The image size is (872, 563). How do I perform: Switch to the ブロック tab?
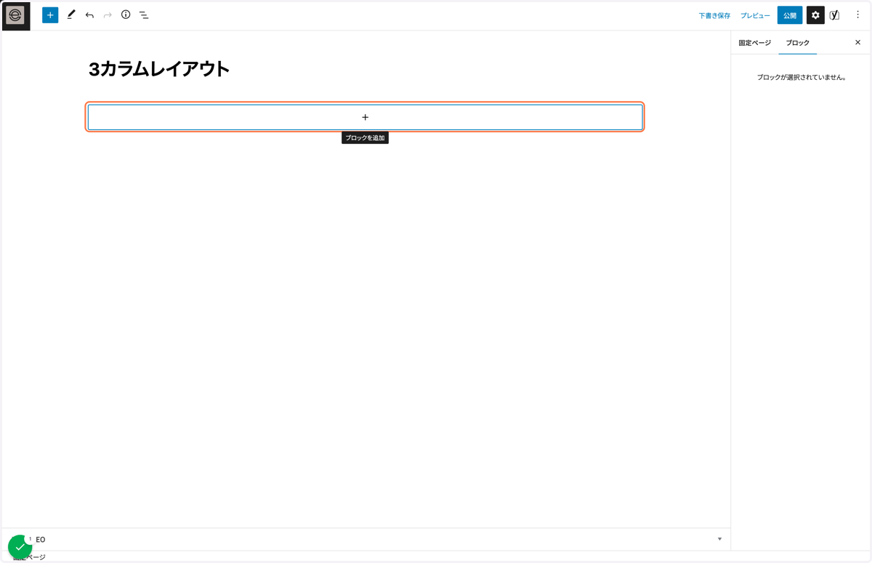798,43
